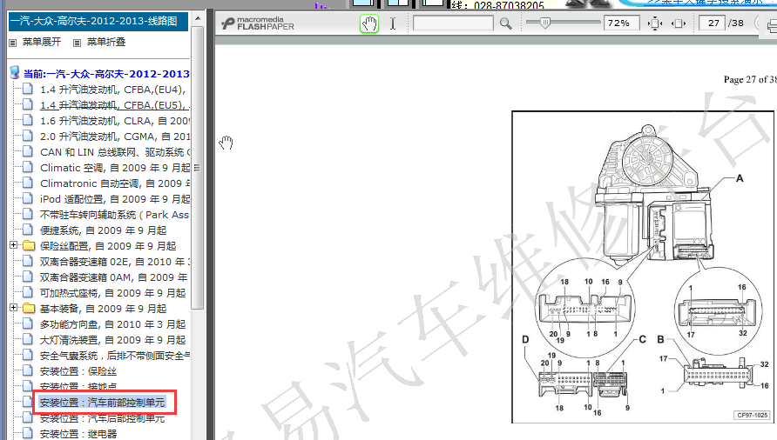Click the menu icon beside 菜单展开
The height and width of the screenshot is (440, 777).
click(13, 43)
